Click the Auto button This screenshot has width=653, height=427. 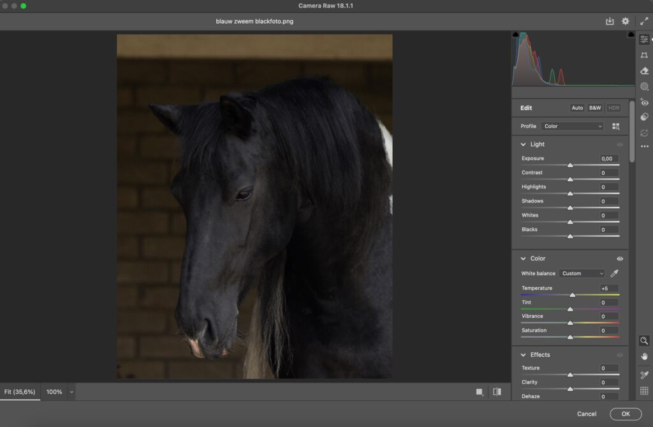577,108
